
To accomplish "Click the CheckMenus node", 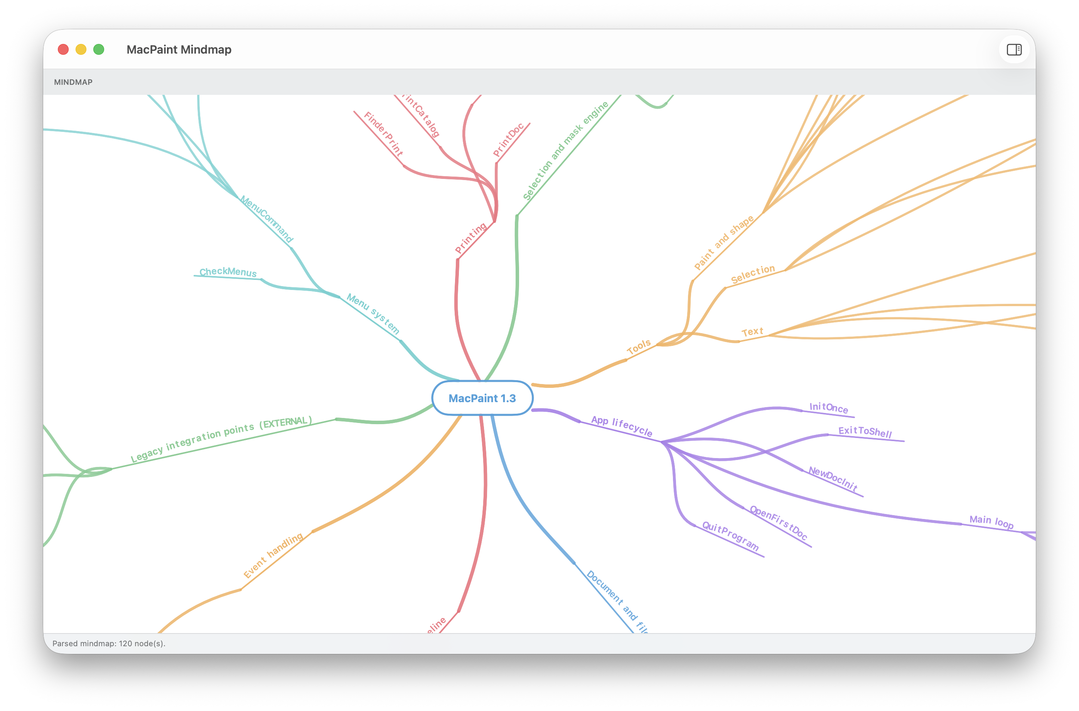I will coord(228,271).
